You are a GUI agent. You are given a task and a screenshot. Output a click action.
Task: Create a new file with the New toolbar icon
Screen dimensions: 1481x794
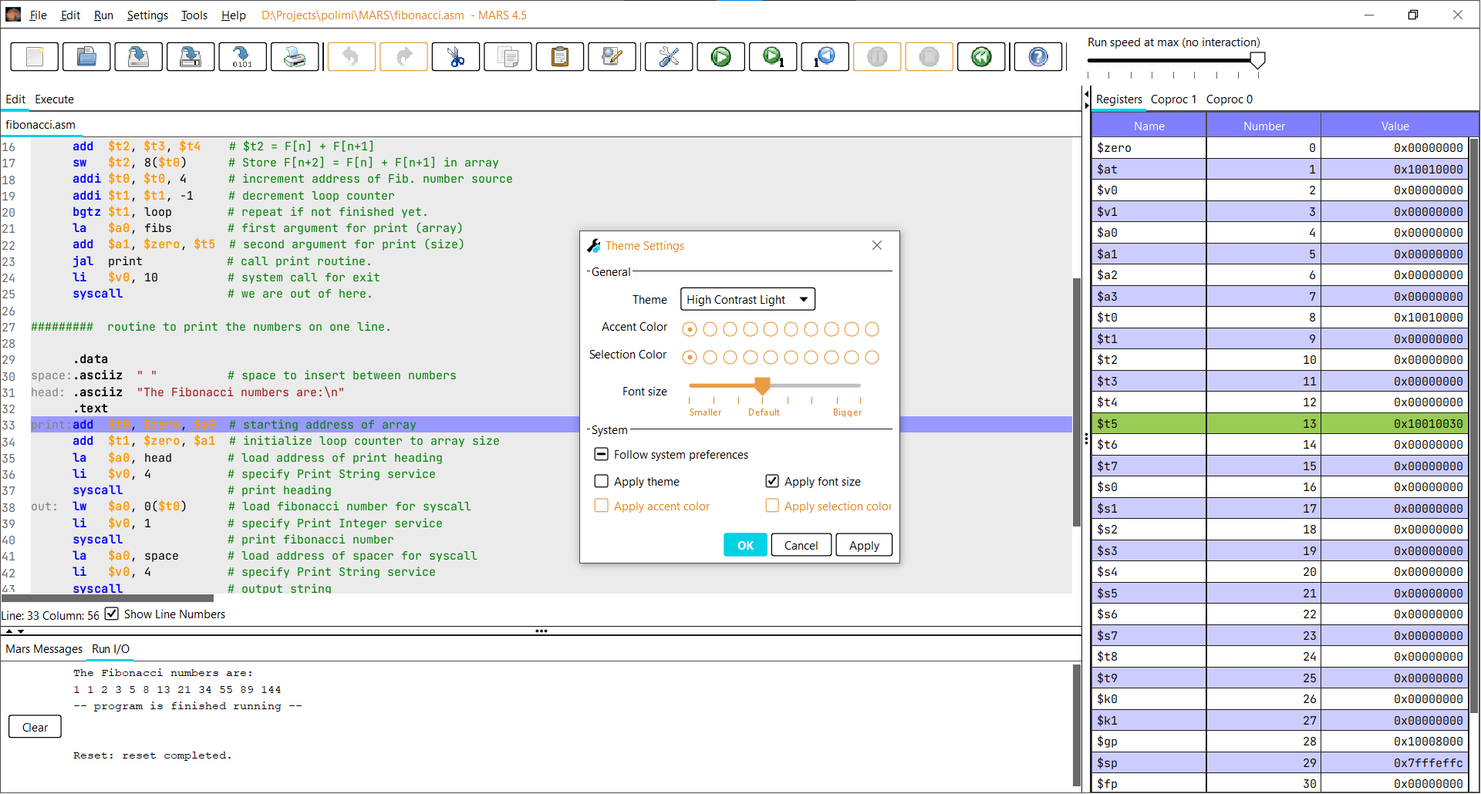click(x=35, y=56)
